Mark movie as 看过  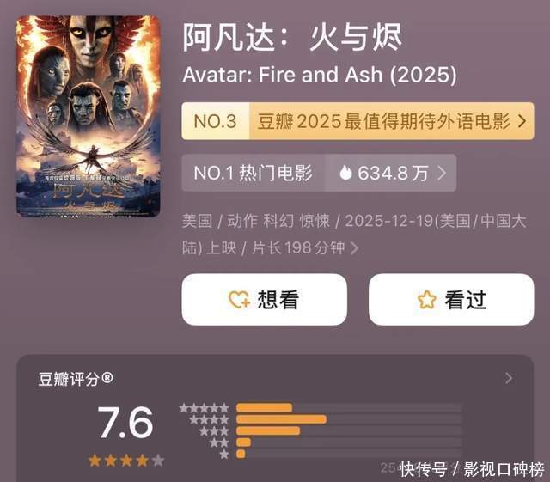tap(451, 300)
